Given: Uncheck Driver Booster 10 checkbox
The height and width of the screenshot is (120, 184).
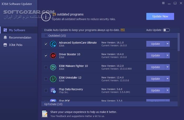Looking at the screenshot, I should click(46, 56).
